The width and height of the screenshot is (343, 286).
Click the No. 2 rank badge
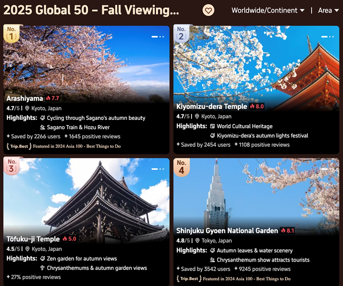coord(181,34)
